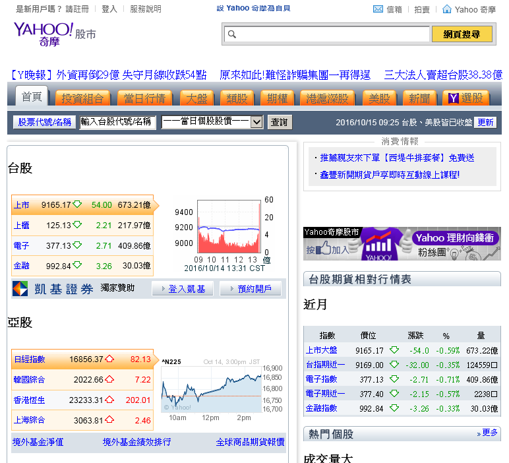Open the Y晚報 外資再倒29億 headline
509x463 pixels.
point(107,75)
